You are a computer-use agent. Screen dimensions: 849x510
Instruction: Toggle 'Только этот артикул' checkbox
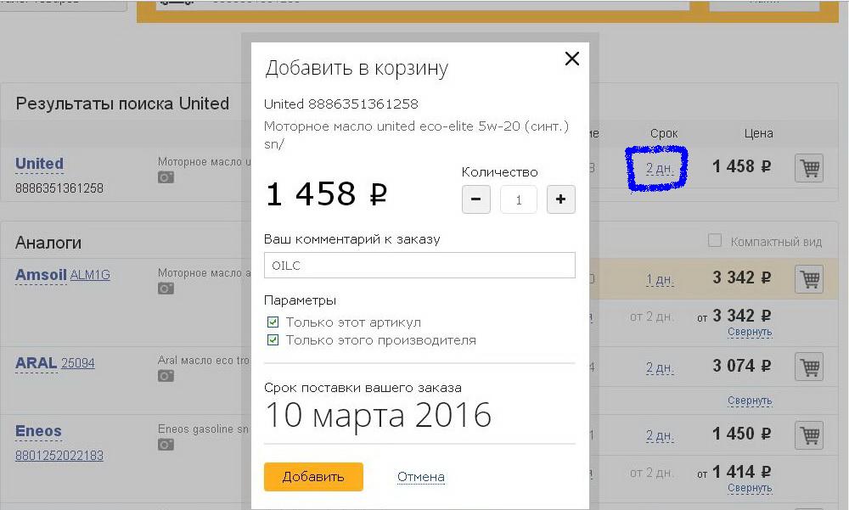(x=273, y=322)
